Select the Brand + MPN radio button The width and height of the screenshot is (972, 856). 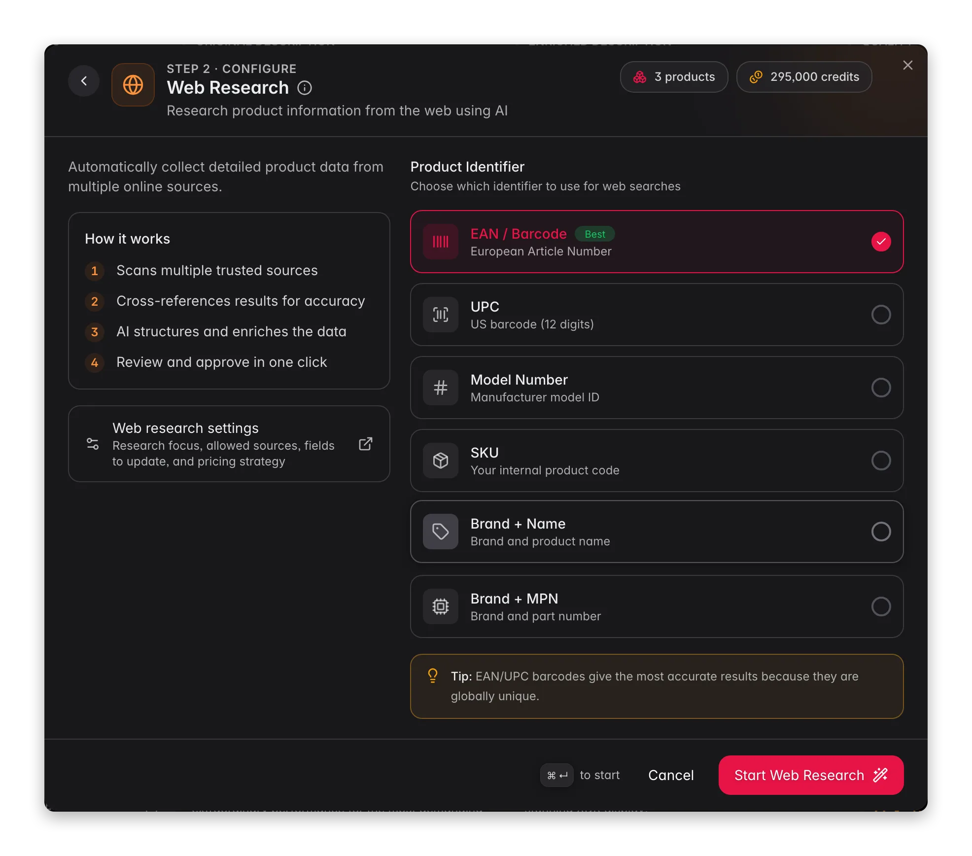881,606
